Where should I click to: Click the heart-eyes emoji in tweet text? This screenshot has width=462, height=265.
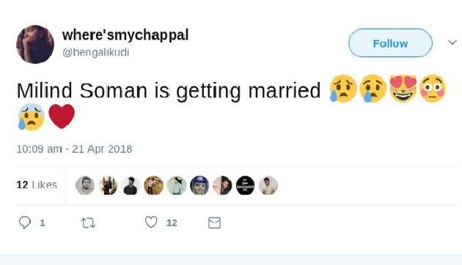click(403, 89)
